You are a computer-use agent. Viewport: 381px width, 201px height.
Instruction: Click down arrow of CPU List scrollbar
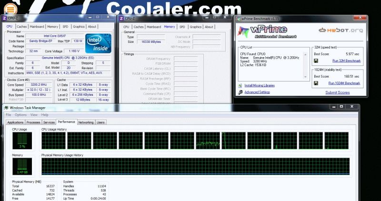click(305, 77)
